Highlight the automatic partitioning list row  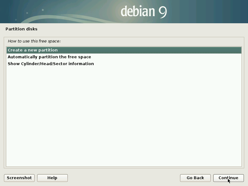[x=124, y=57]
